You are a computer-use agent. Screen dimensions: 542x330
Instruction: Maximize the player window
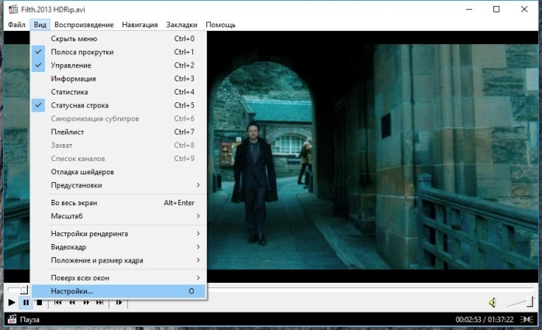496,9
